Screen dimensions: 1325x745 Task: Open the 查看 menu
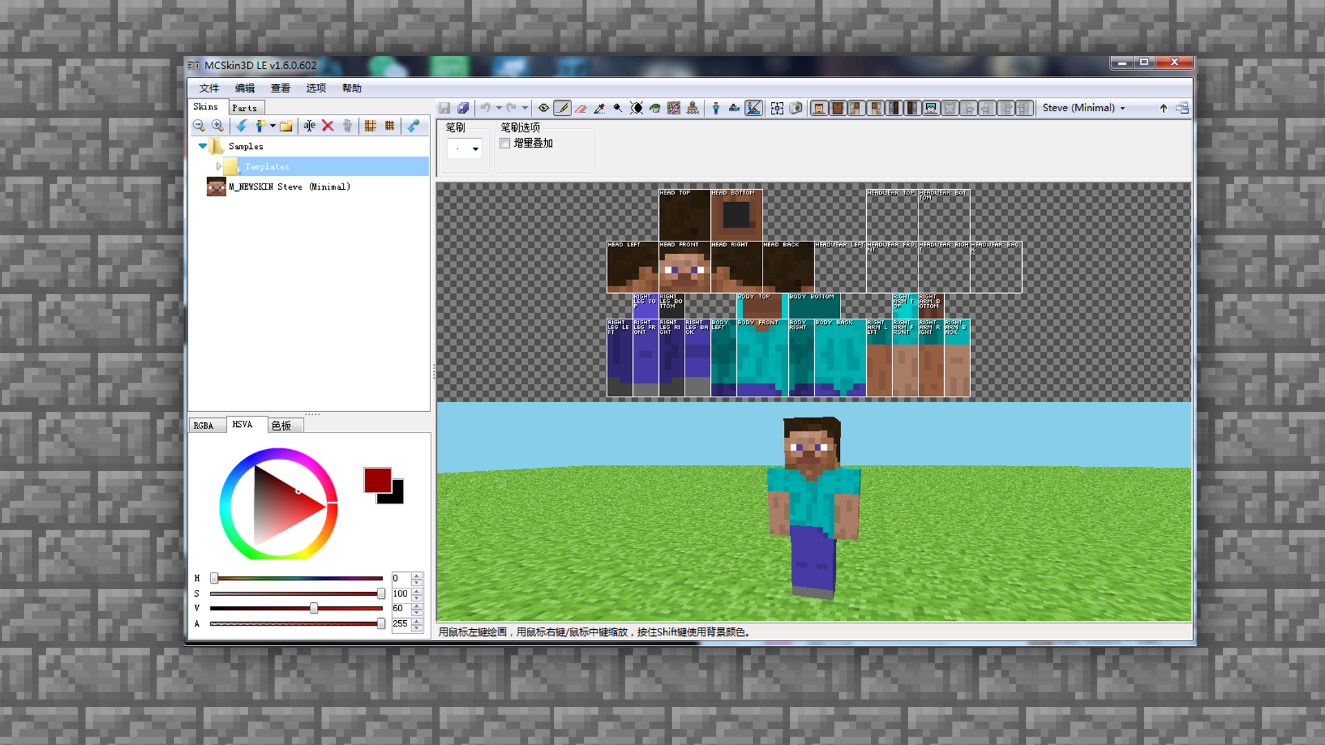(280, 88)
